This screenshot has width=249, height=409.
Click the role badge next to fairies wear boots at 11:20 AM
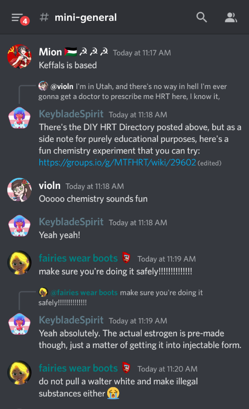click(126, 368)
